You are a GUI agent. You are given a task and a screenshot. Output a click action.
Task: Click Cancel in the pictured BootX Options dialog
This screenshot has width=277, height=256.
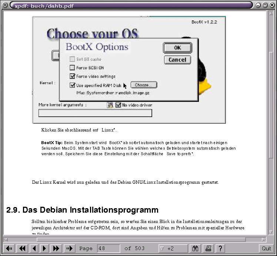177,60
